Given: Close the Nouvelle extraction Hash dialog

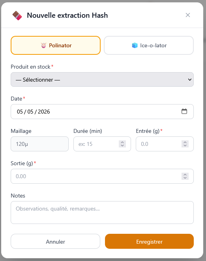Looking at the screenshot, I should tap(188, 15).
